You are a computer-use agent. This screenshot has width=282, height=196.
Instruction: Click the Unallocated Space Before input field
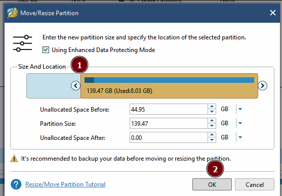click(x=169, y=109)
